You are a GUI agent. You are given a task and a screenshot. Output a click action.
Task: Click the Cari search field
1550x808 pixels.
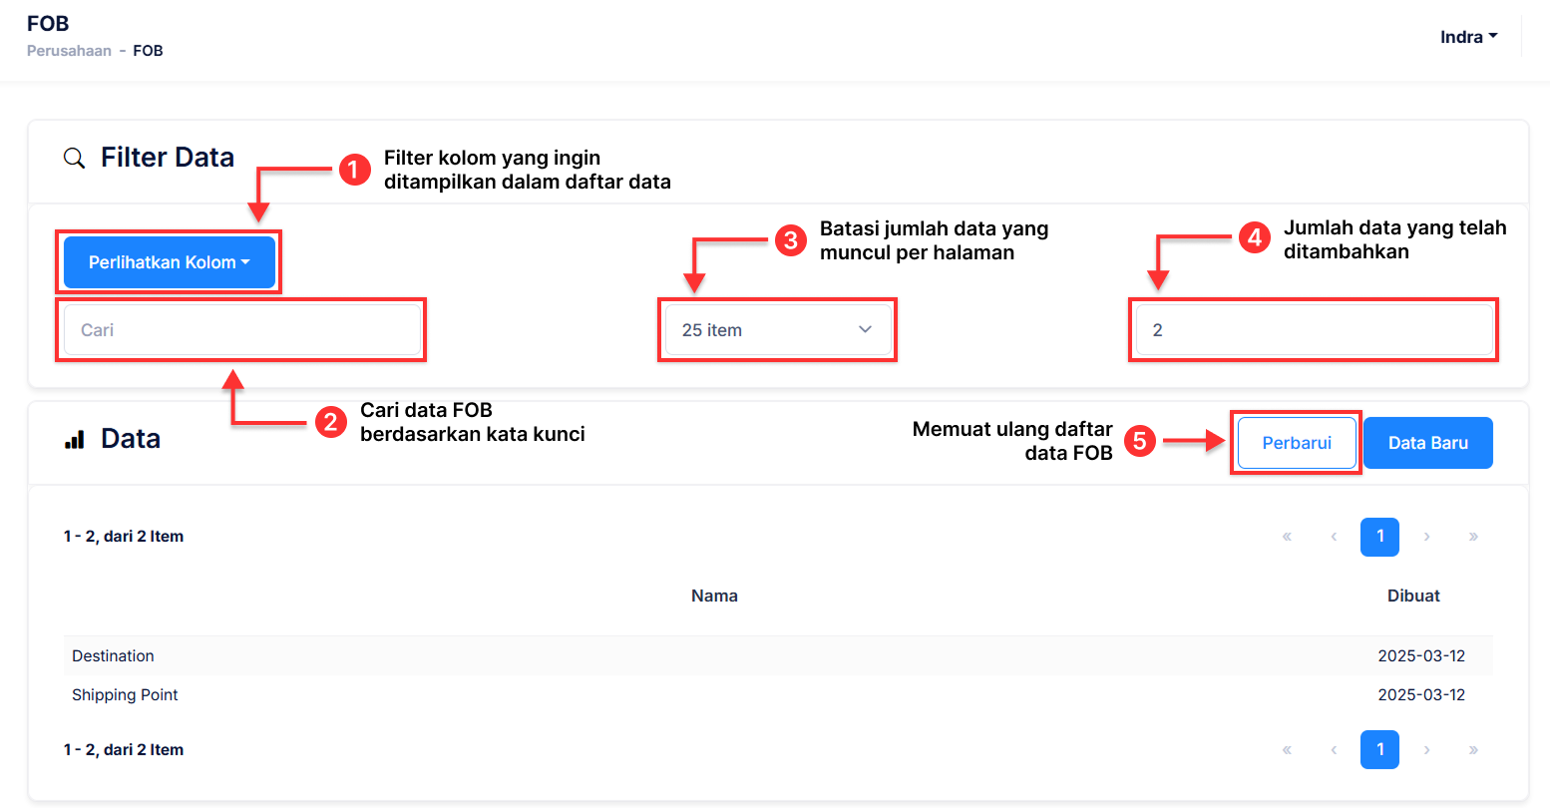click(x=241, y=330)
